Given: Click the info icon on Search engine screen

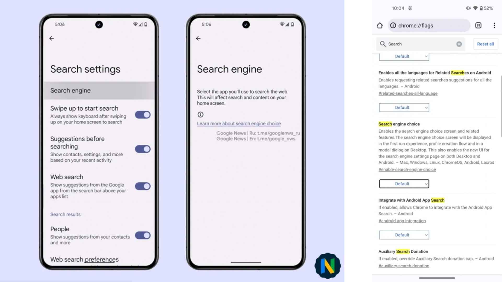Looking at the screenshot, I should pos(200,114).
